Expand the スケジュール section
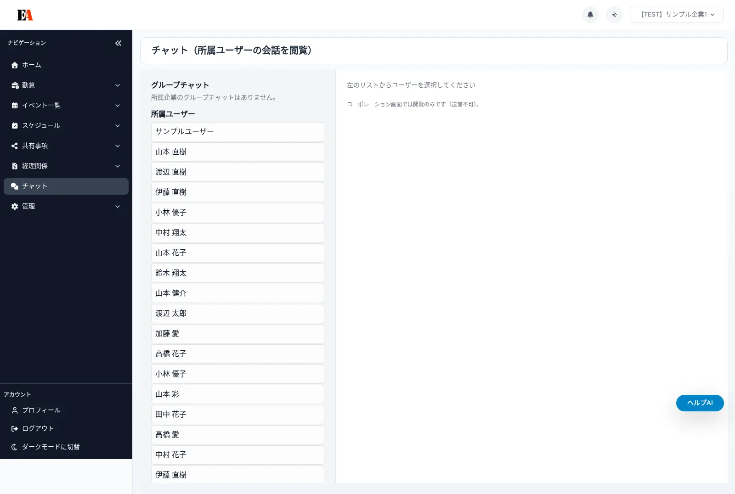Screen dimensions: 735x494 pos(118,125)
